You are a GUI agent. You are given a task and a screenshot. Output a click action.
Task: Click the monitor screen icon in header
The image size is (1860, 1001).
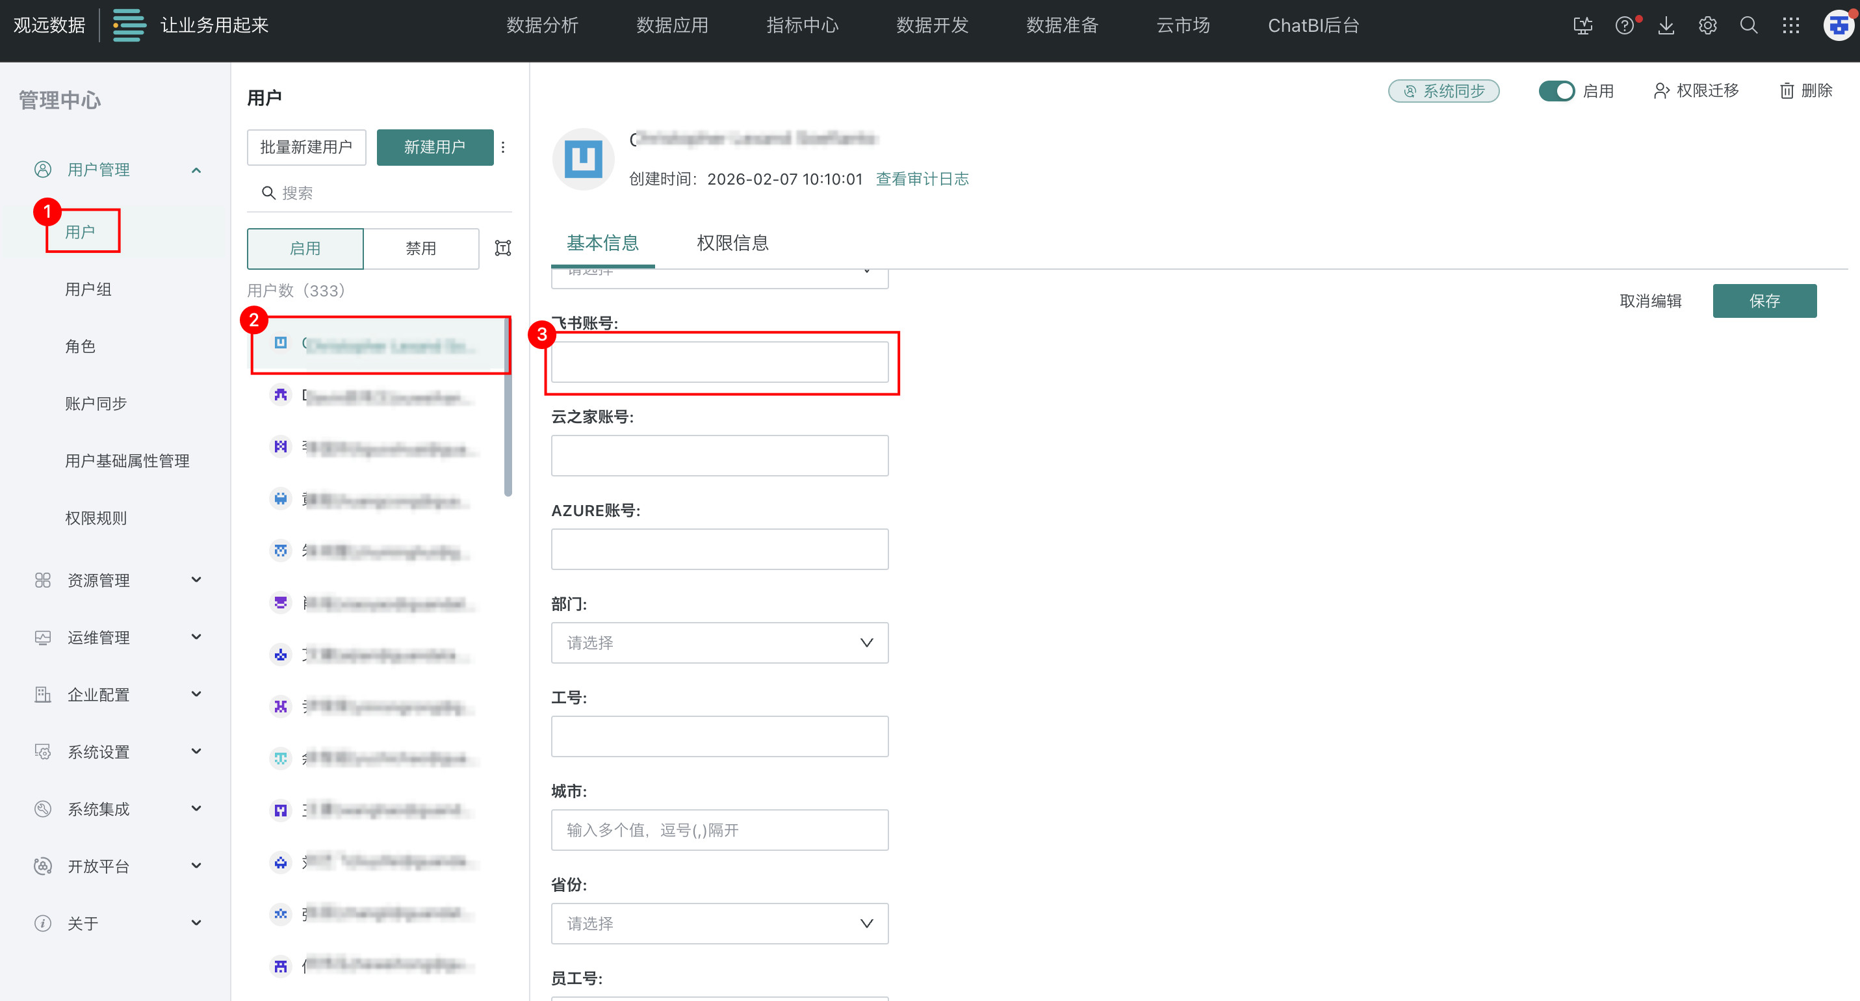pyautogui.click(x=1582, y=26)
